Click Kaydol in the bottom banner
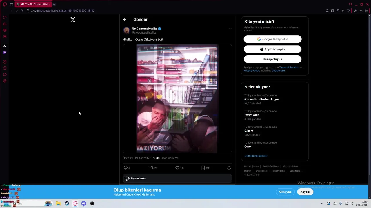 305,192
